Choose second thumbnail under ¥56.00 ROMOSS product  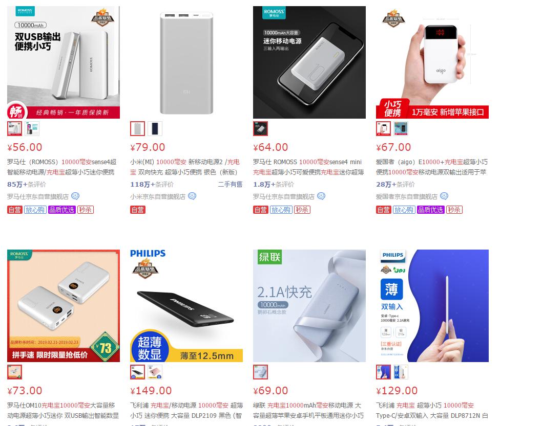(x=32, y=129)
